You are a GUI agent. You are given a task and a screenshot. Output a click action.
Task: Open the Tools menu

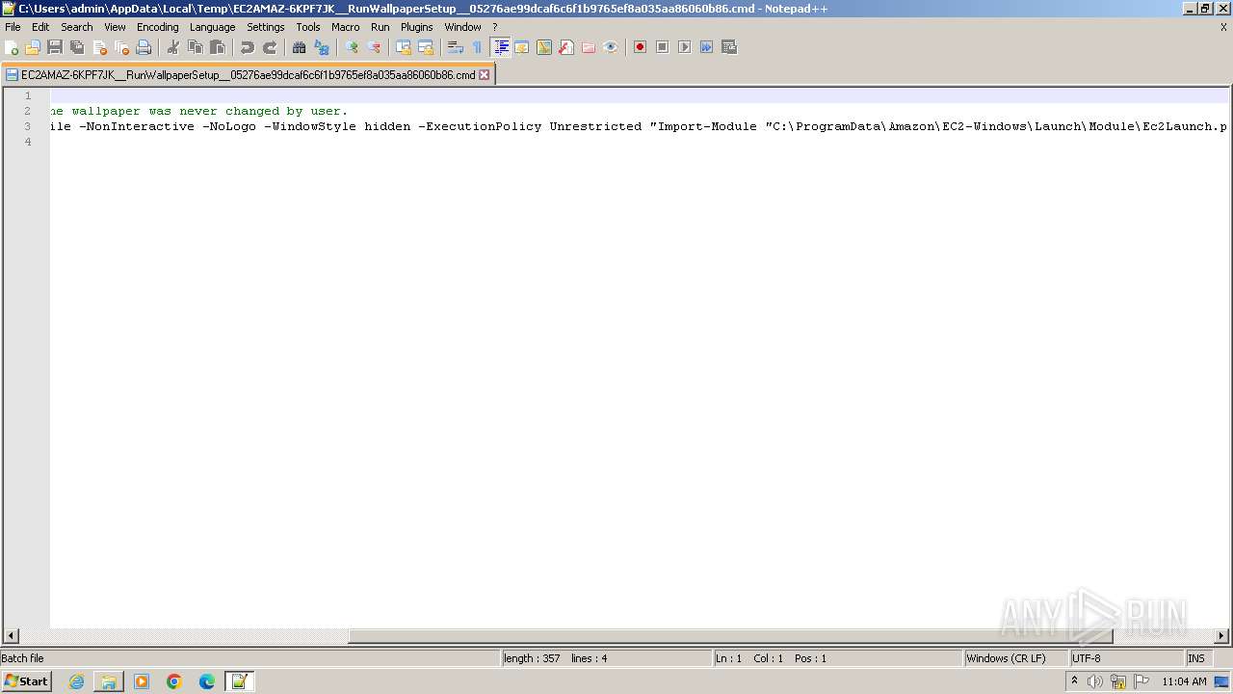click(308, 27)
